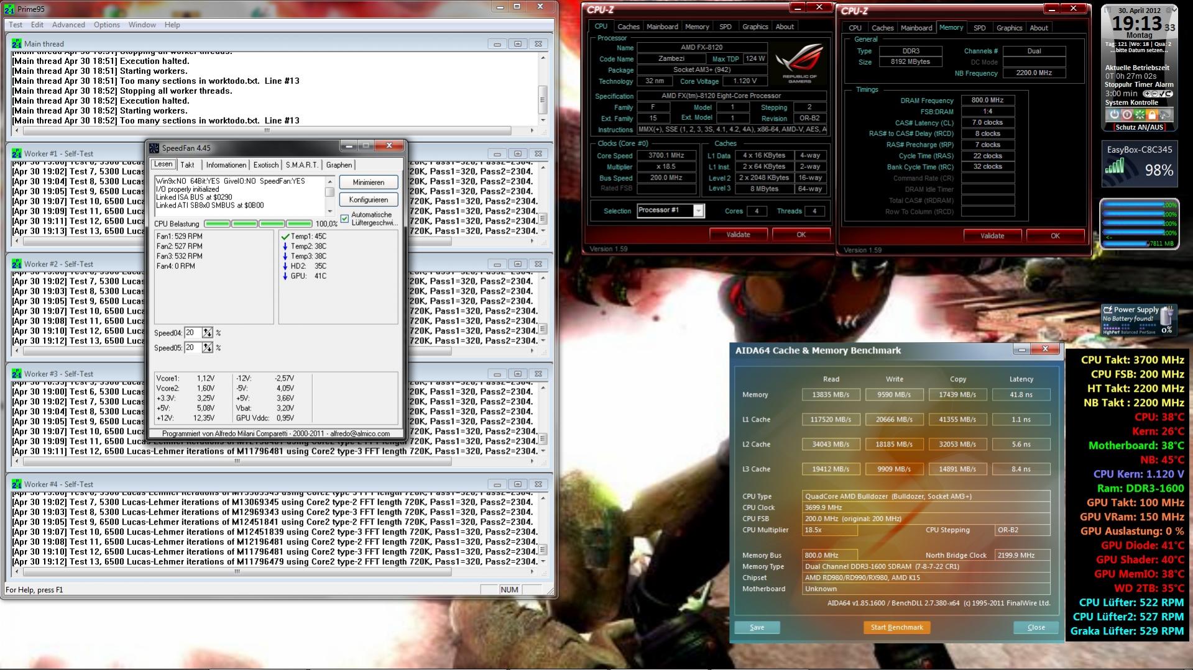Screen dimensions: 1193x670
Task: Click the green checkmark icon beside Temp1
Action: [x=285, y=237]
